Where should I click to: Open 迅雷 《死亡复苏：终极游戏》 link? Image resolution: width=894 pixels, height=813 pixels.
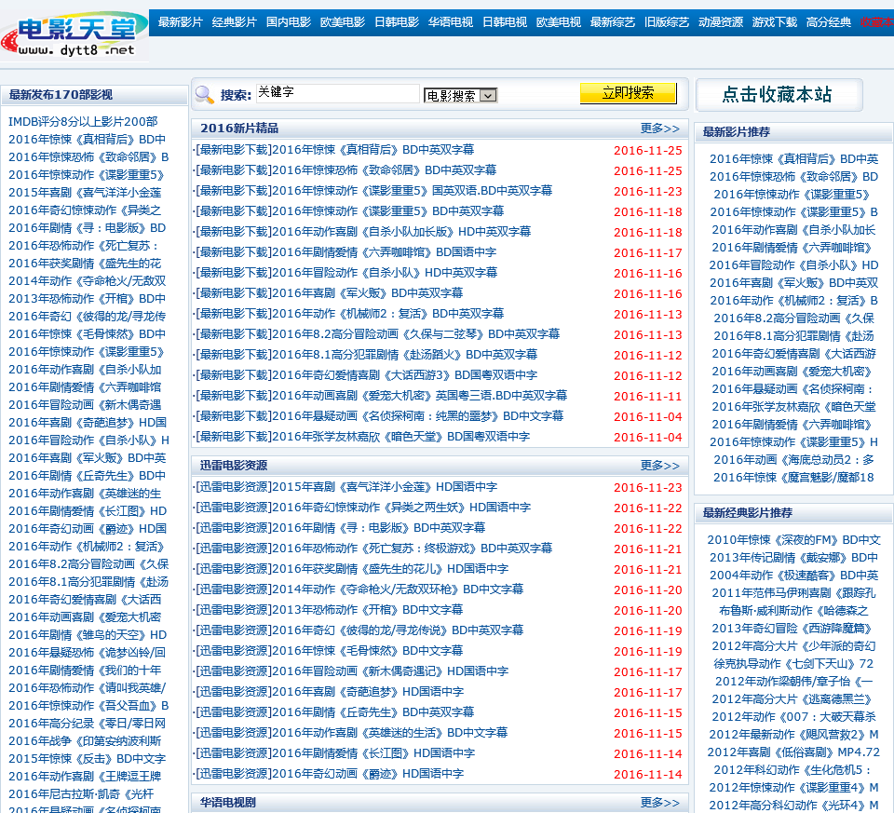412,549
